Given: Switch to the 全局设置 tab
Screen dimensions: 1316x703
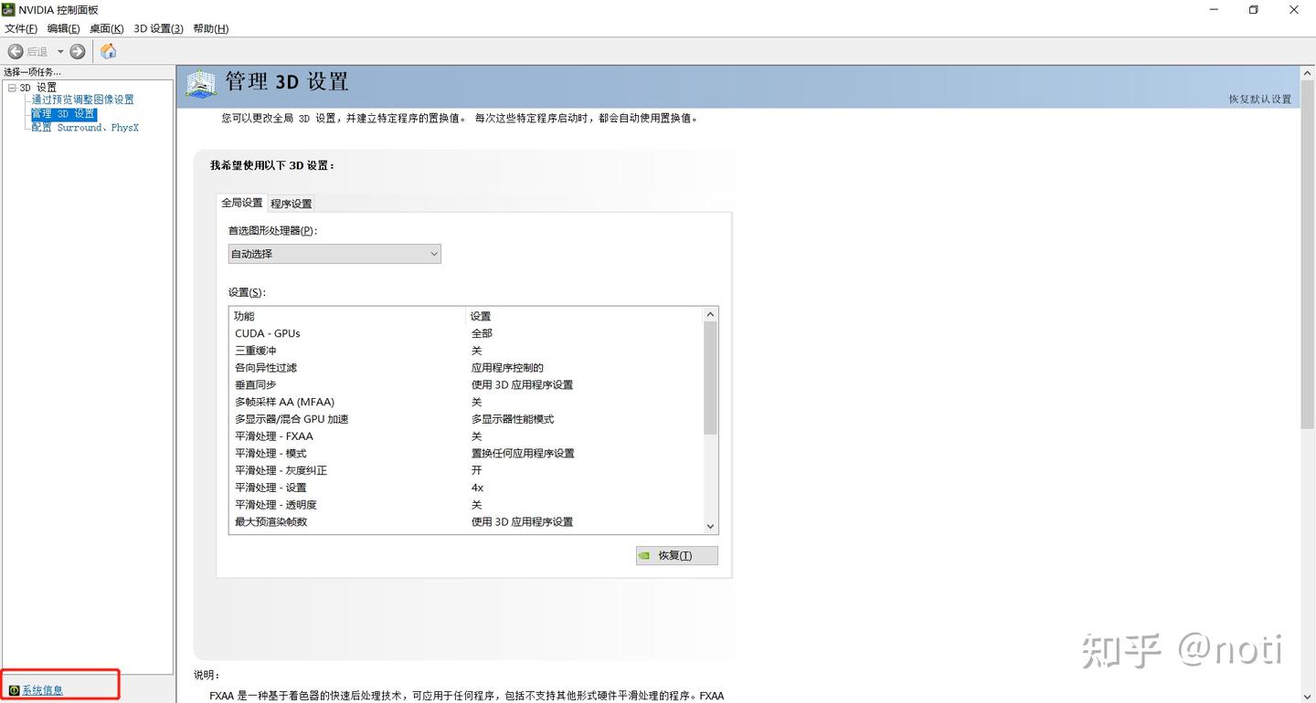Looking at the screenshot, I should pyautogui.click(x=242, y=203).
